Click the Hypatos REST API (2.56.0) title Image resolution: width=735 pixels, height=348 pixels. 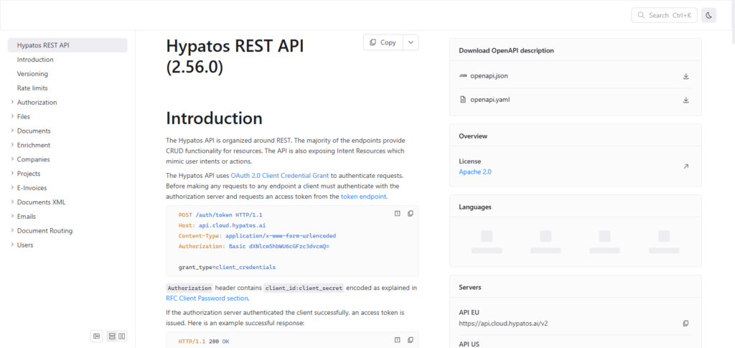(x=235, y=57)
